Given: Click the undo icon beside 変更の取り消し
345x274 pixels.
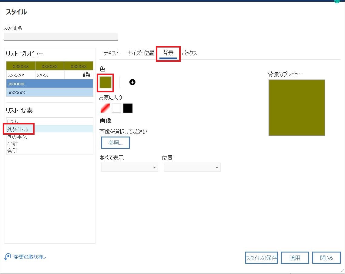Looking at the screenshot, I should [8, 257].
